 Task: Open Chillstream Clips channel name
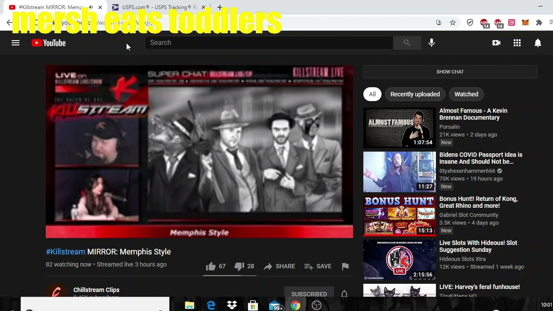coord(96,290)
